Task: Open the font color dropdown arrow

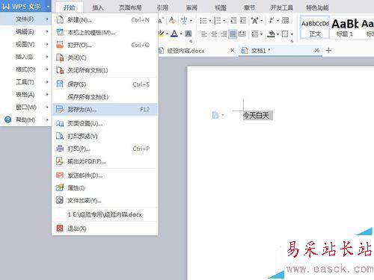Action: click(x=181, y=34)
